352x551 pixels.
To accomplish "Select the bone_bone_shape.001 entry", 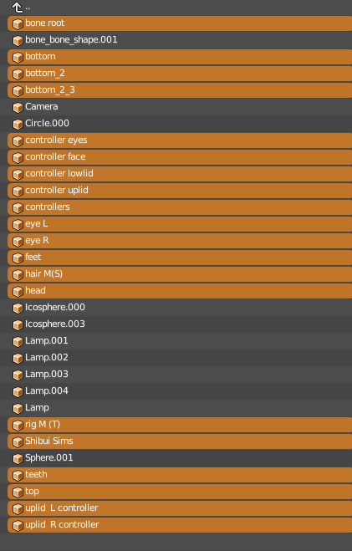I will [x=180, y=39].
